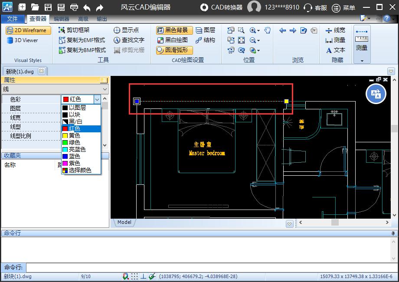Open the 文件 file menu

coord(13,19)
